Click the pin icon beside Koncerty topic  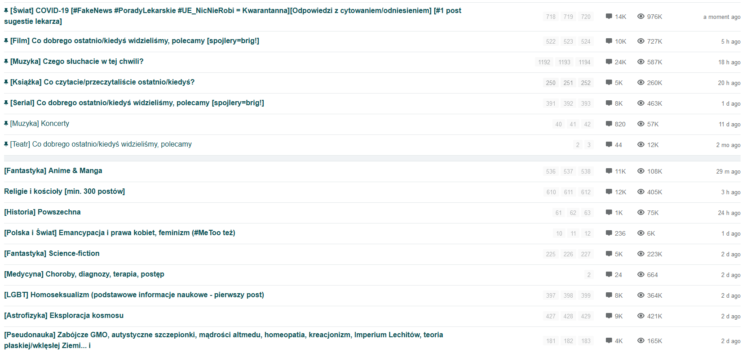point(6,123)
